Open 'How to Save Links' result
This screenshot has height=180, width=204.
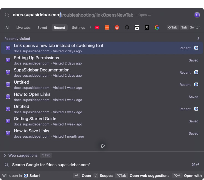tap(102, 133)
